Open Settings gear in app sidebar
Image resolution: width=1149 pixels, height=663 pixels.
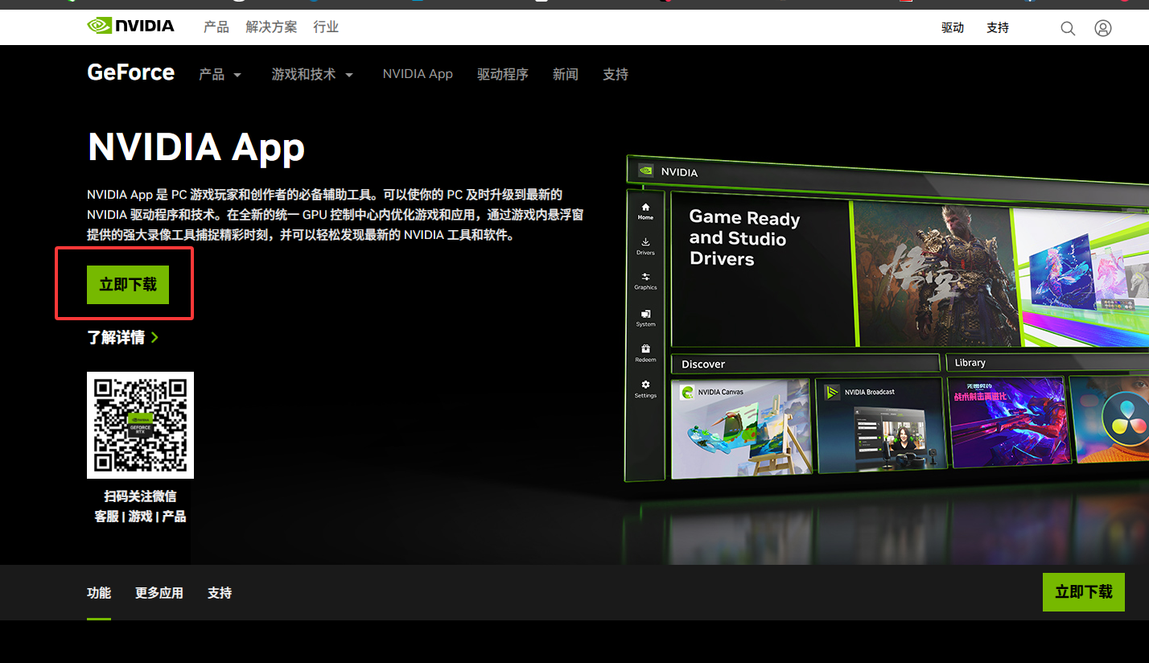click(x=645, y=389)
